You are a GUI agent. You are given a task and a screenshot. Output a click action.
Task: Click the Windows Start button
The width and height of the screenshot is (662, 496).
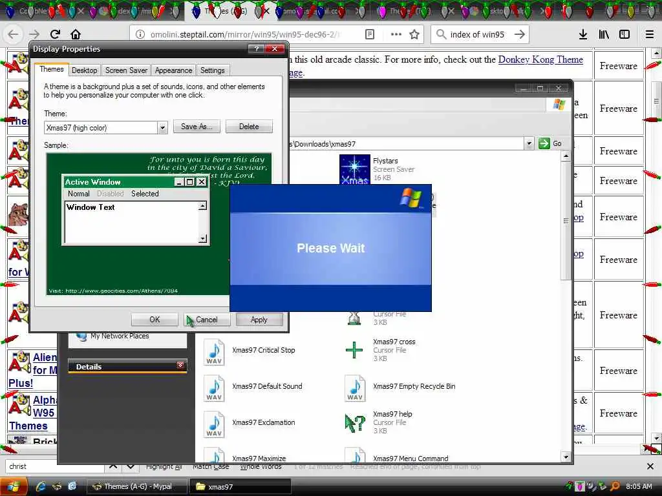point(14,486)
